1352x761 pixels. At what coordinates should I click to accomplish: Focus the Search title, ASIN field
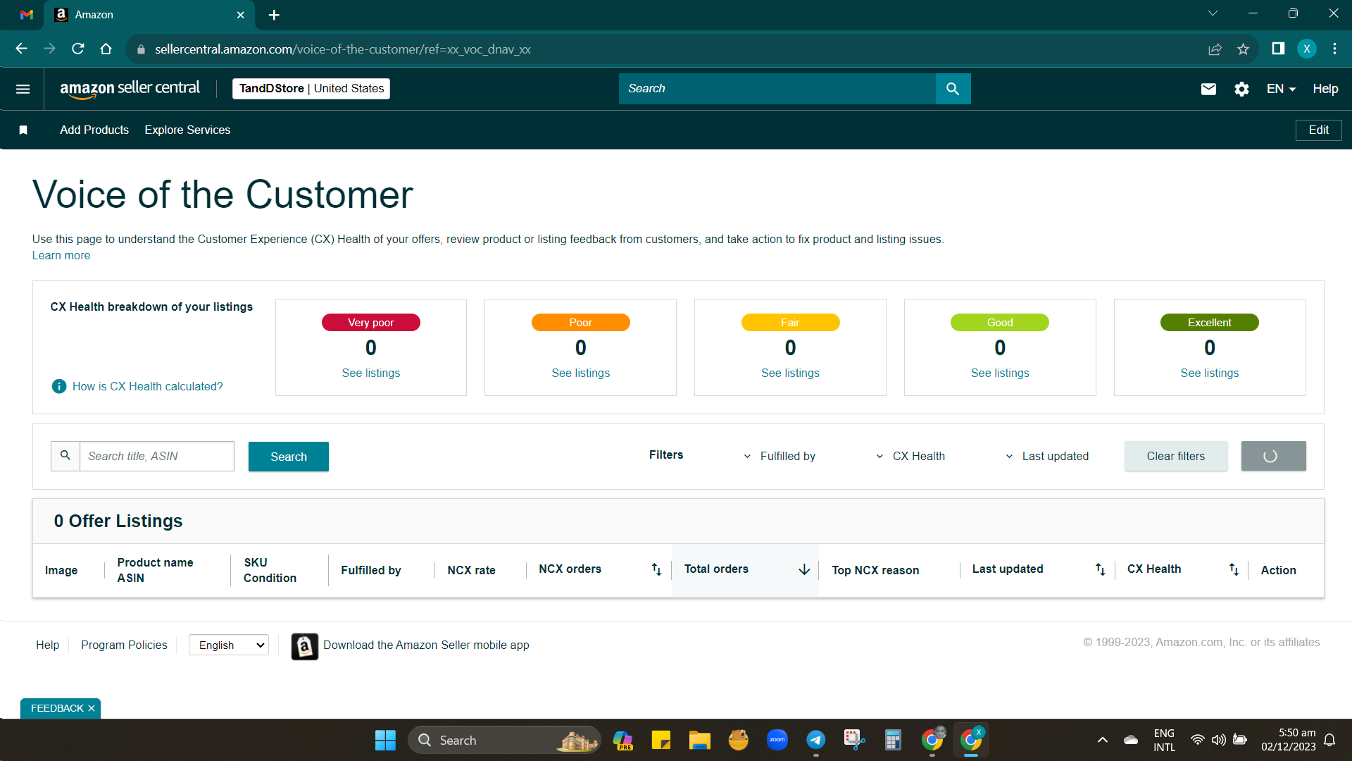(156, 457)
